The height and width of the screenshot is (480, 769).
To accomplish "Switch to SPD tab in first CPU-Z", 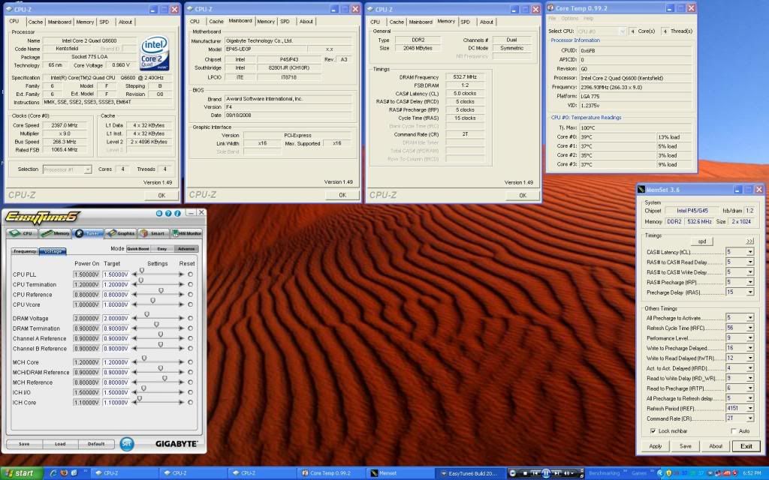I will click(104, 22).
